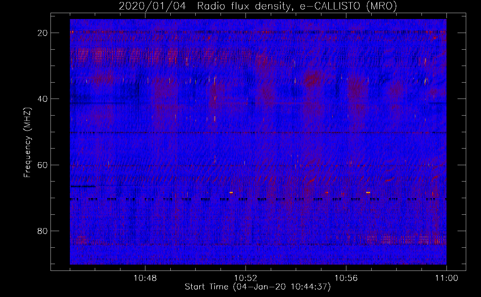The image size is (481, 297).
Task: Click the time tick label '10:48'
Action: [145, 278]
